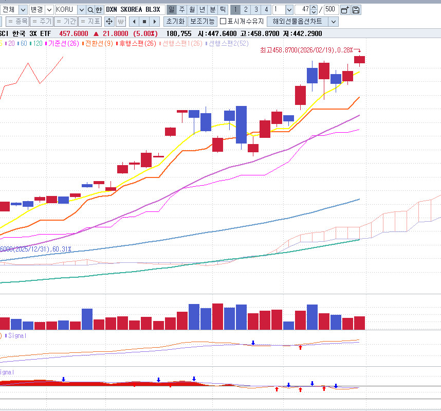Viewport: 441px width, 411px height.
Task: Open the 전체 dropdown arrow
Action: tap(23, 10)
